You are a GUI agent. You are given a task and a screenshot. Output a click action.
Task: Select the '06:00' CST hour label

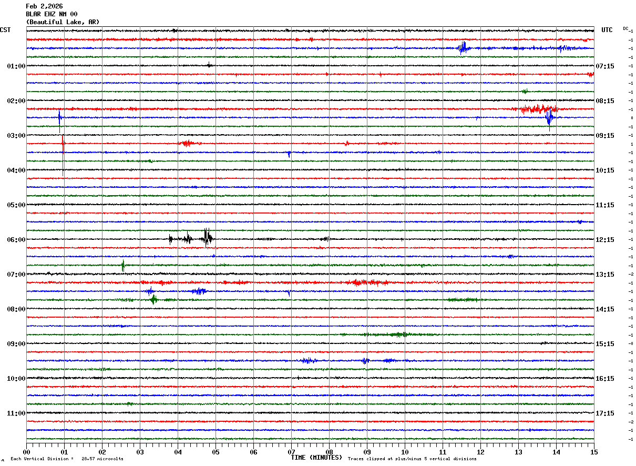[16, 240]
